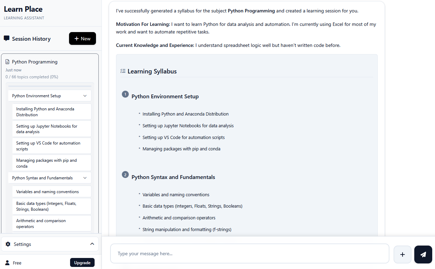Click the Python Programming session document icon
The height and width of the screenshot is (269, 435).
tap(8, 62)
